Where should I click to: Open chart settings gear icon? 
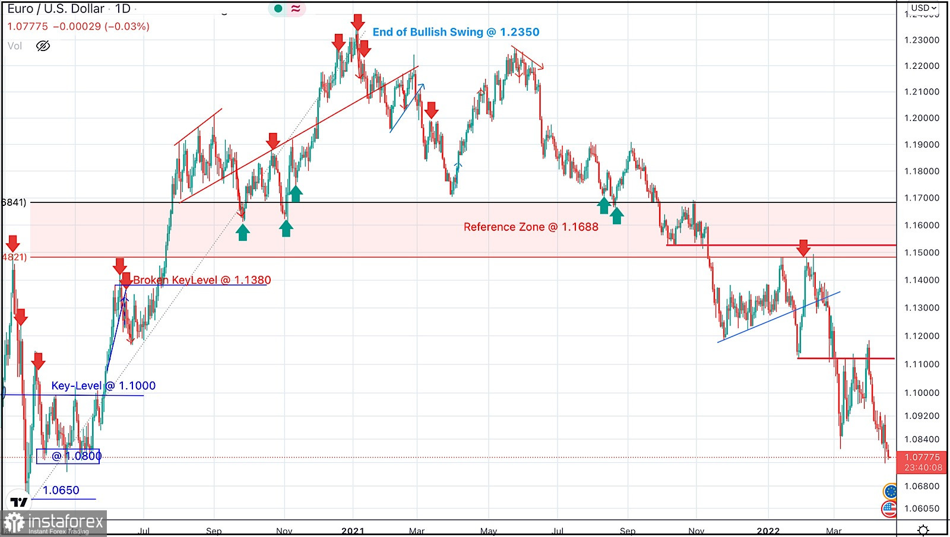[x=923, y=530]
